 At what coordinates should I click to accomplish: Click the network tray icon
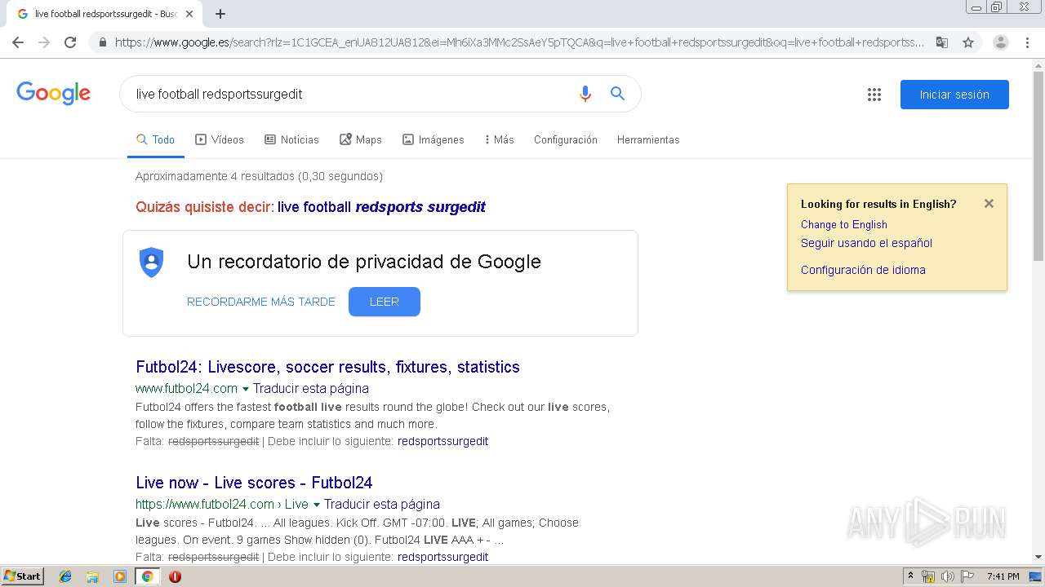pos(928,576)
